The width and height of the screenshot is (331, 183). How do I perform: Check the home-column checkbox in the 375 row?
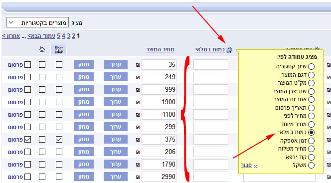coord(42,139)
